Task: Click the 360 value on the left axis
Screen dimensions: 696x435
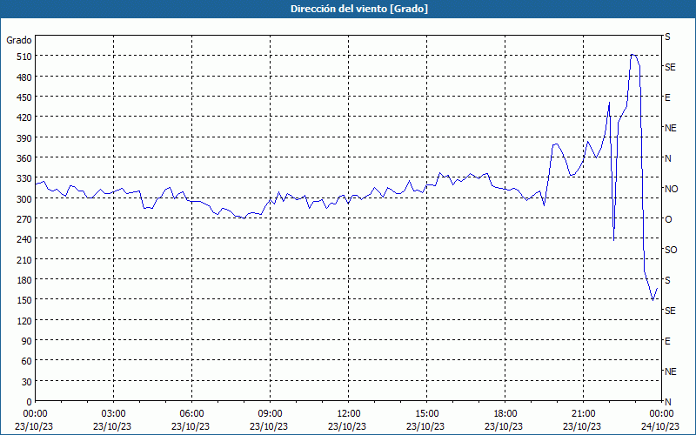Action: click(x=24, y=158)
